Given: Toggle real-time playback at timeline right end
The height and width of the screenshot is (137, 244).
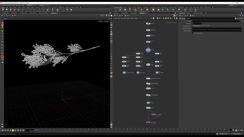Looking at the screenshot, I should pos(236,130).
